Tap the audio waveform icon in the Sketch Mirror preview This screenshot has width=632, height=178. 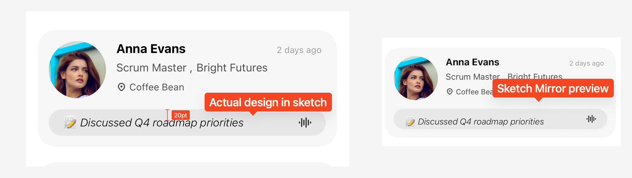(591, 119)
